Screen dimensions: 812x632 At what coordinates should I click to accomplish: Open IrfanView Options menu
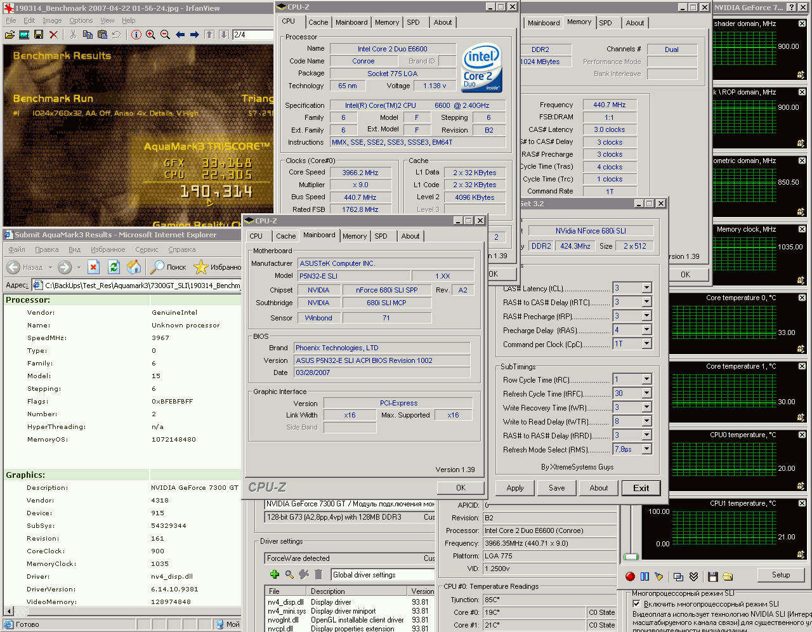click(x=81, y=21)
